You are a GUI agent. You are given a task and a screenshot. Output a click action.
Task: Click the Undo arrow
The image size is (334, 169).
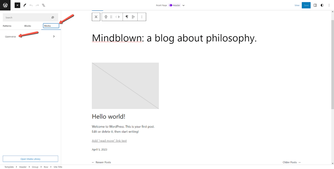[x=31, y=5]
